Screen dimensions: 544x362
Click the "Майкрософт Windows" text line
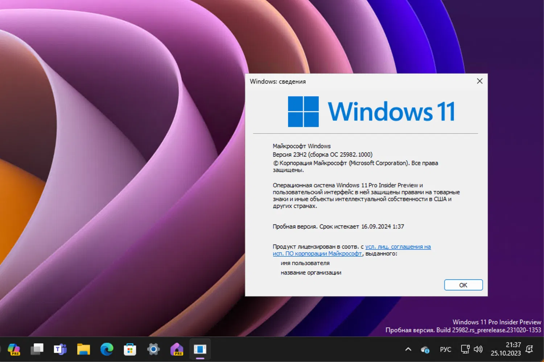(302, 146)
